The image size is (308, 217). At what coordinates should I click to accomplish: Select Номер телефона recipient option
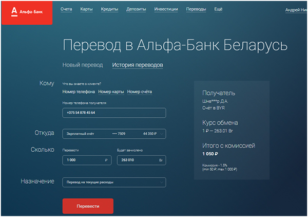click(x=79, y=92)
